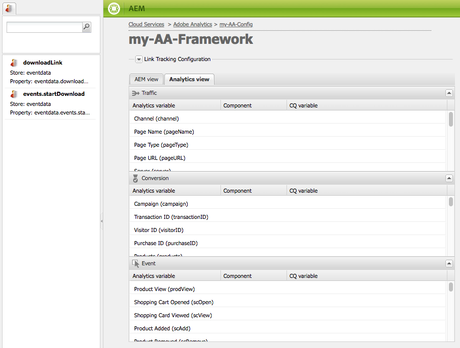Click the AEM header text

pos(137,9)
